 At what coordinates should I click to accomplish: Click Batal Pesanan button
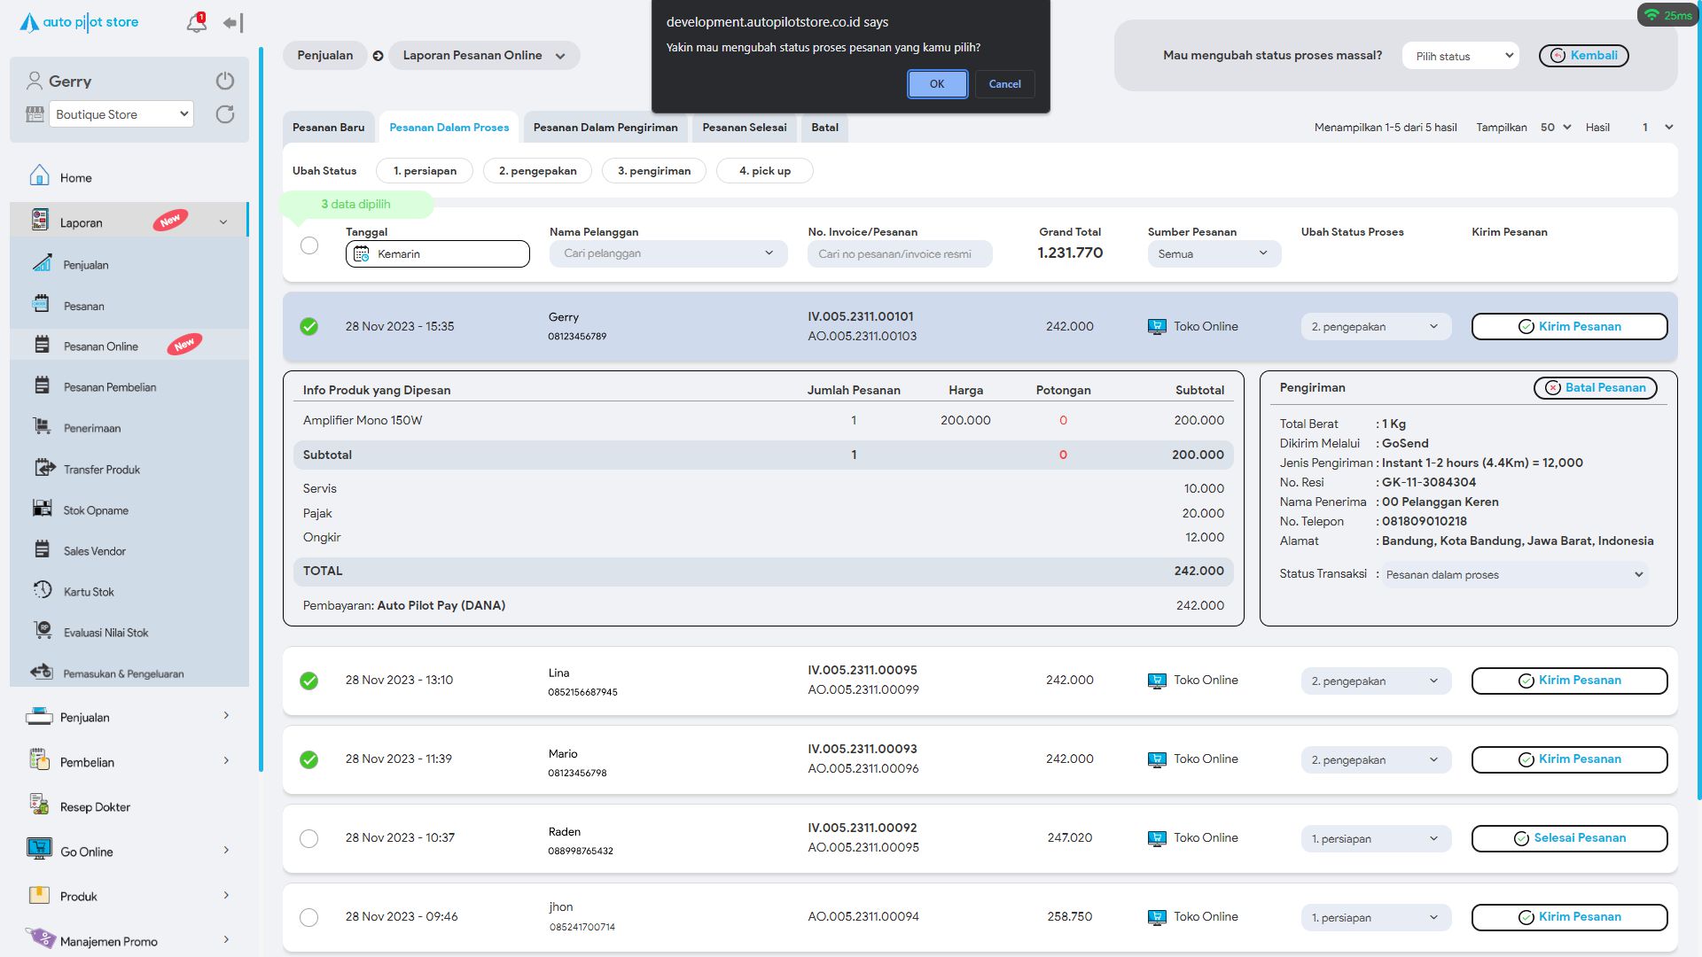(x=1595, y=388)
